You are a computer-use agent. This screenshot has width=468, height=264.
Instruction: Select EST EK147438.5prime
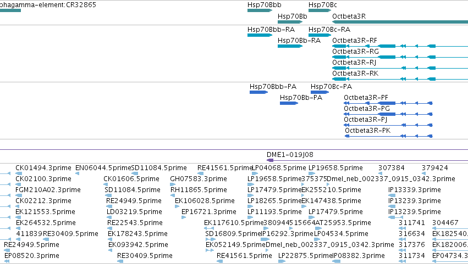(x=331, y=201)
